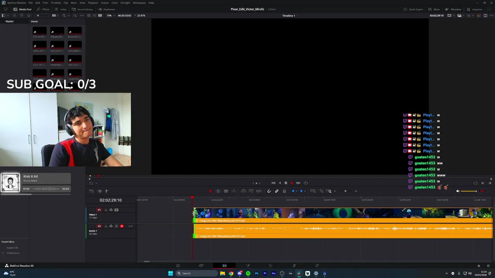Click the V1 track destination button

click(x=99, y=210)
